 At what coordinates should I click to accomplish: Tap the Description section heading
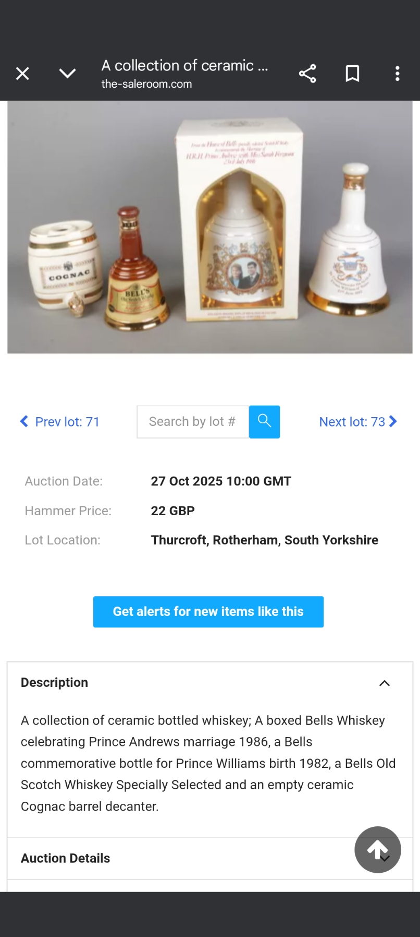point(55,683)
